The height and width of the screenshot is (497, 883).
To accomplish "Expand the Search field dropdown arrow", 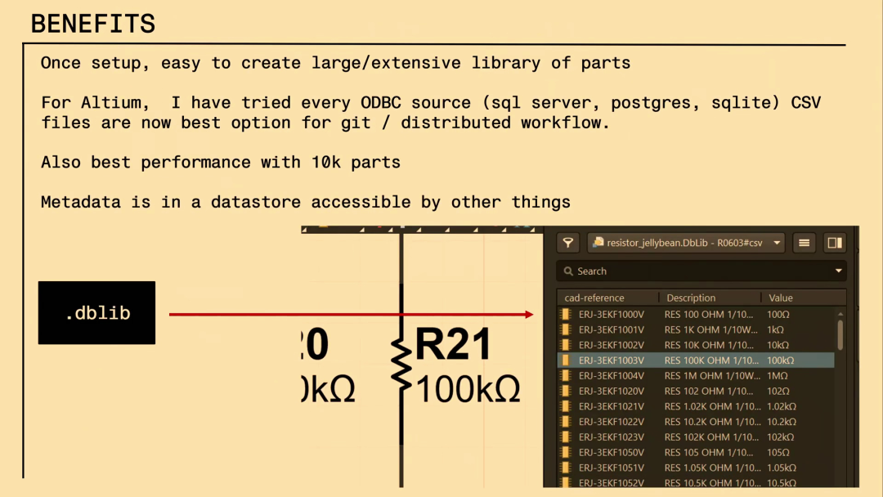I will click(839, 271).
